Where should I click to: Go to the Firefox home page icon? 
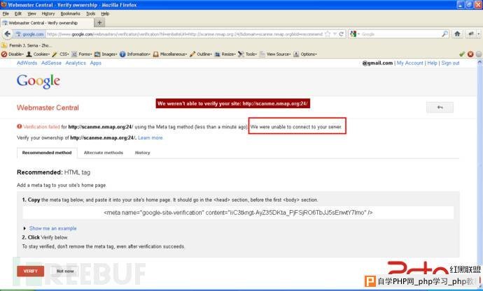(x=457, y=34)
